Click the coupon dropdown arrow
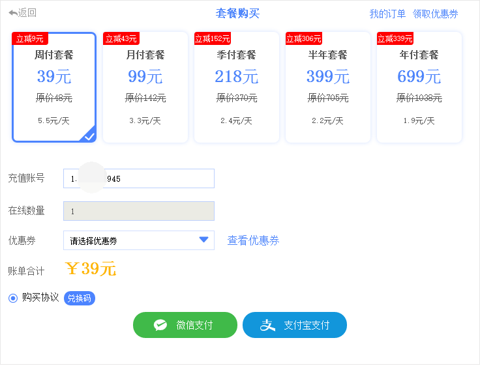This screenshot has width=480, height=366. (x=203, y=240)
